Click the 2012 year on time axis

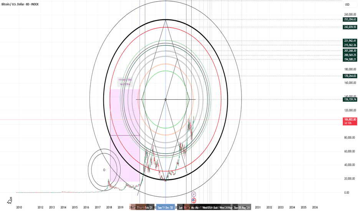click(40, 207)
